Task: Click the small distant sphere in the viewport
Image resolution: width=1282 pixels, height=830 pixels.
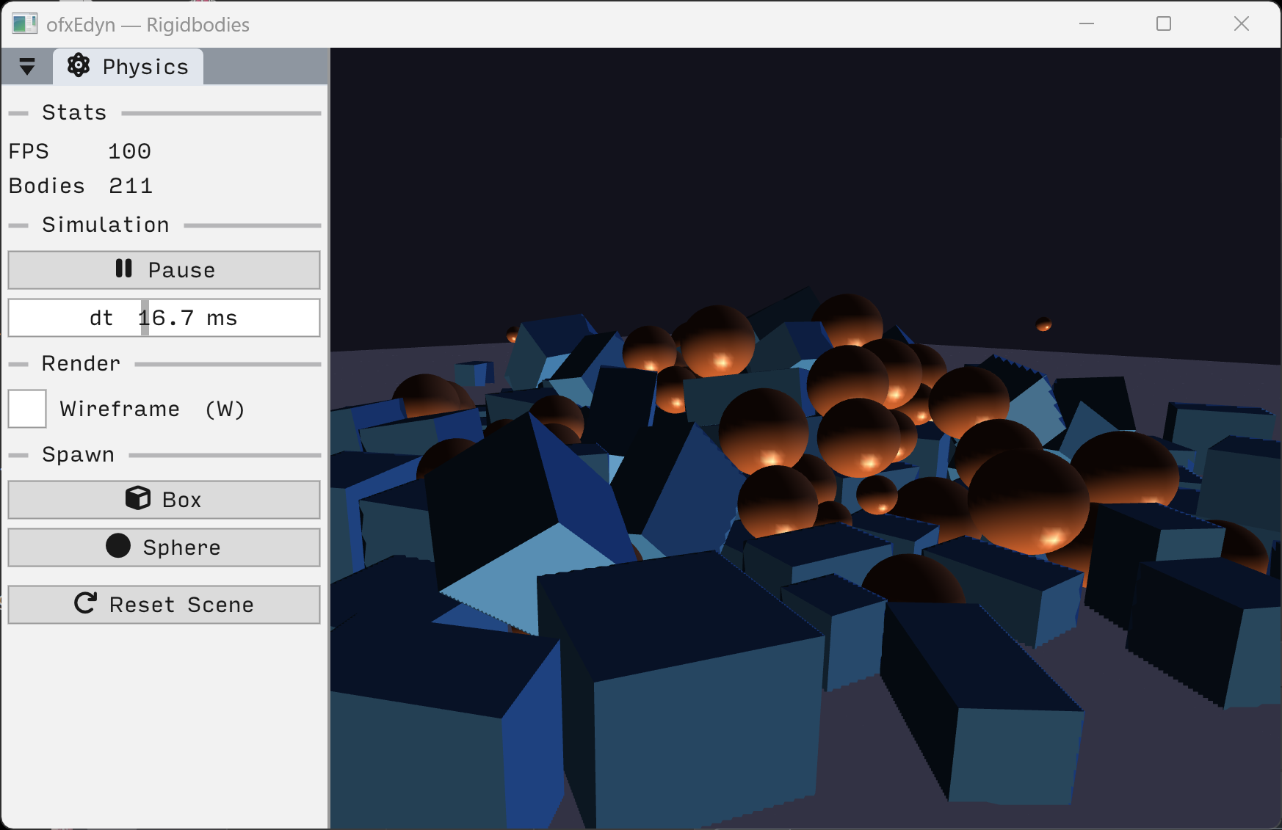Action: click(1043, 324)
